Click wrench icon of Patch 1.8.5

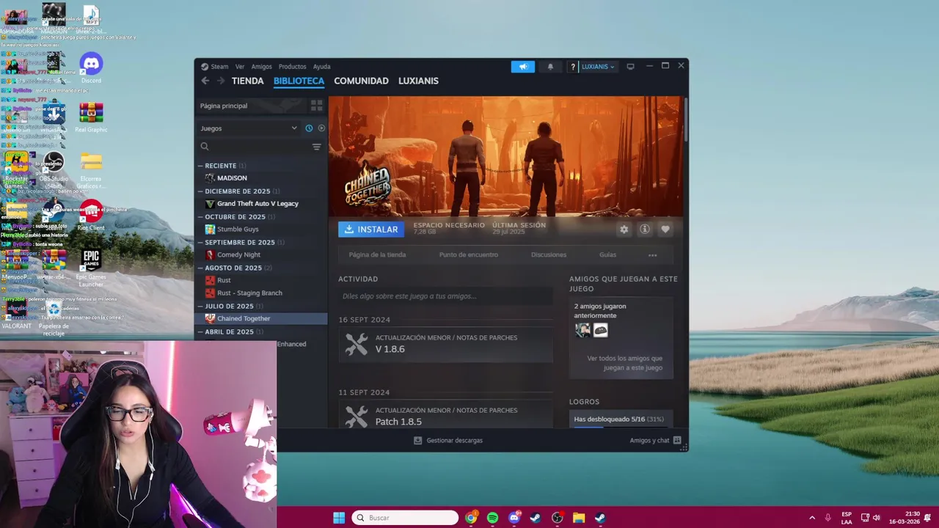click(357, 417)
